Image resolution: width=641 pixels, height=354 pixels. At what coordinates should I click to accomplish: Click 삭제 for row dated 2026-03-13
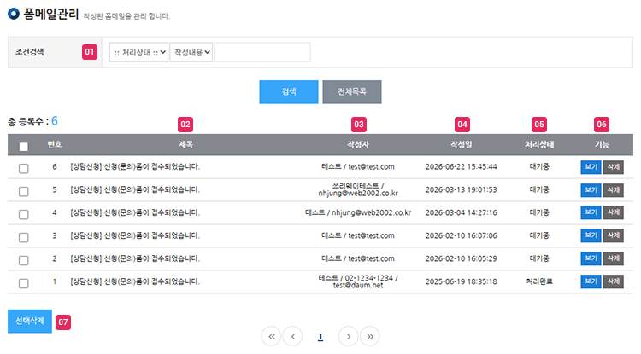(x=613, y=189)
